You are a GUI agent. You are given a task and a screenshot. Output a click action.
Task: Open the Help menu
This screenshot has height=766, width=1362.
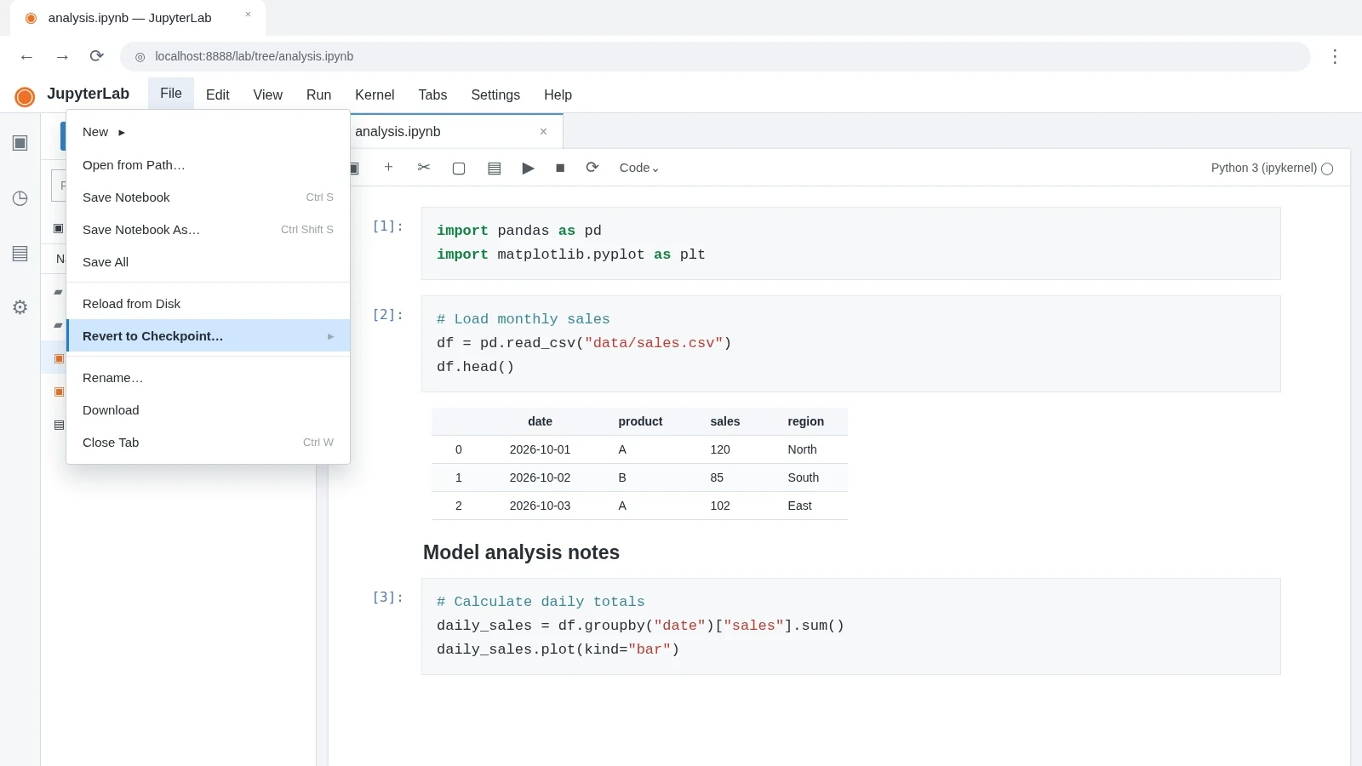pyautogui.click(x=558, y=94)
